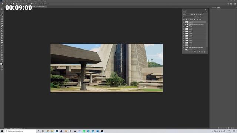
Task: Select the Gradient tool
Action: pyautogui.click(x=2, y=38)
